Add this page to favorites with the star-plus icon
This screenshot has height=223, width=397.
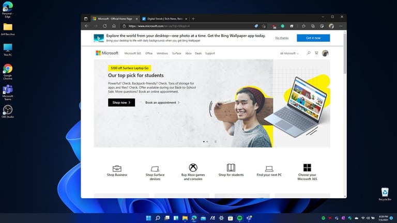pos(264,26)
